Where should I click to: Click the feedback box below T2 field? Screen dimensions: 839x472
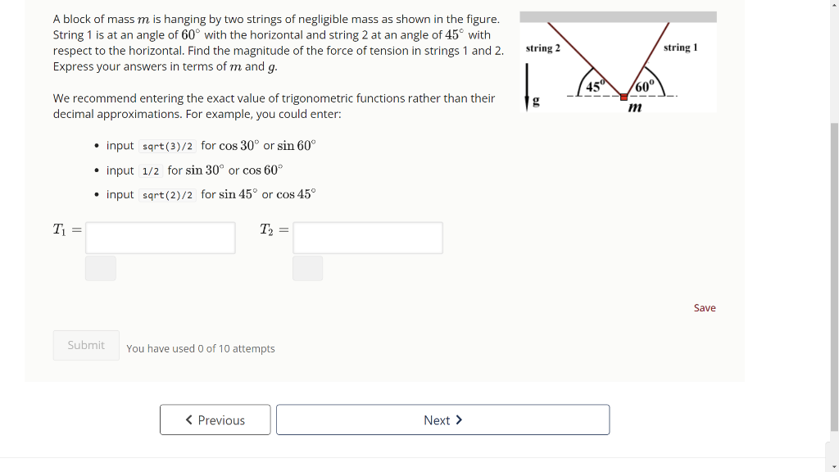click(307, 268)
